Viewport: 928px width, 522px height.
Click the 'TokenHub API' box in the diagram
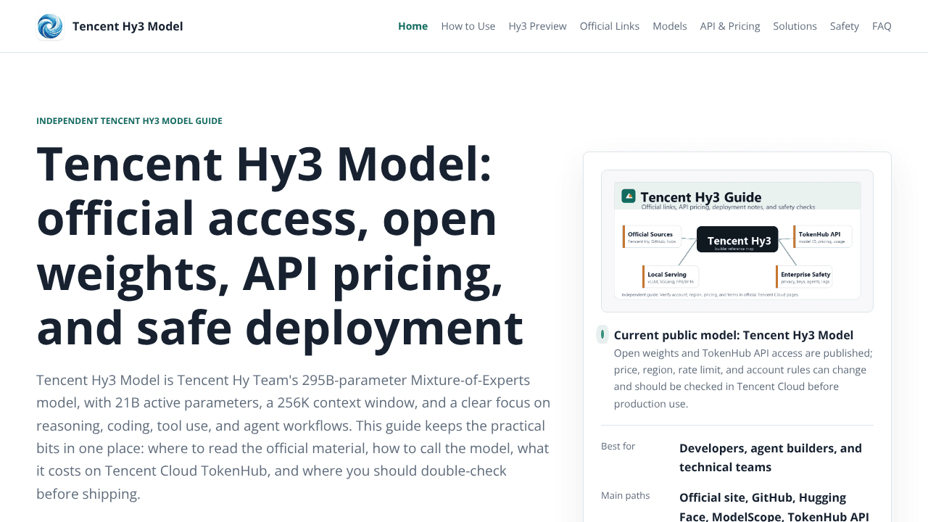(822, 237)
